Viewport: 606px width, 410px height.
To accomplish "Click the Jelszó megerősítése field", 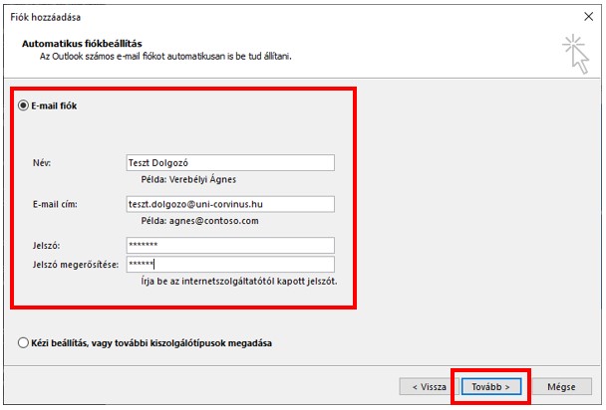I will [x=230, y=264].
